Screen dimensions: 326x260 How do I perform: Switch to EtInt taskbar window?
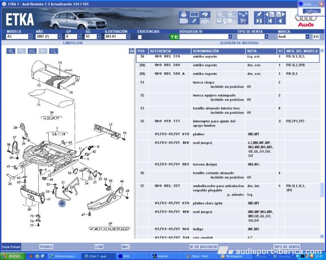(133, 256)
